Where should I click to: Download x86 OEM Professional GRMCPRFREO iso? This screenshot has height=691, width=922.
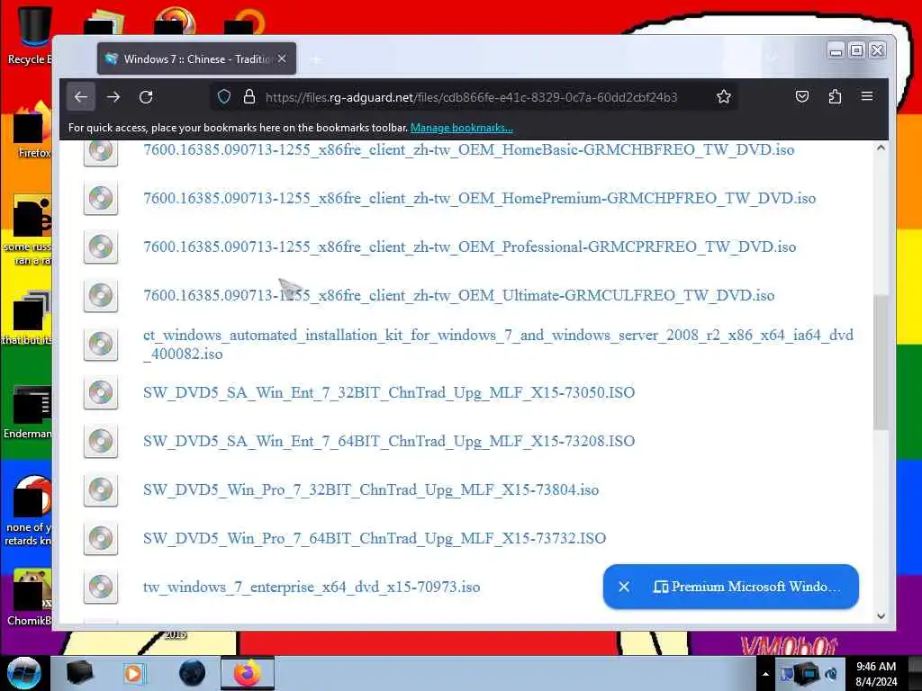pyautogui.click(x=469, y=247)
